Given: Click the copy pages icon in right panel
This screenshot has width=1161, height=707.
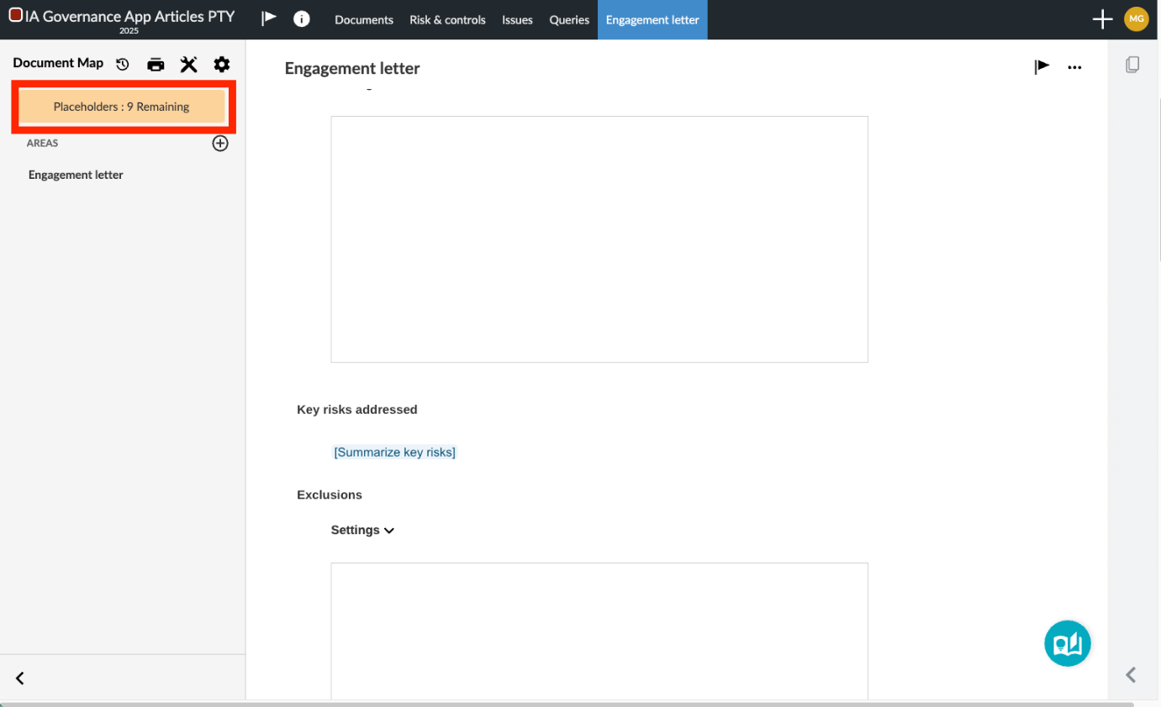Looking at the screenshot, I should point(1132,65).
